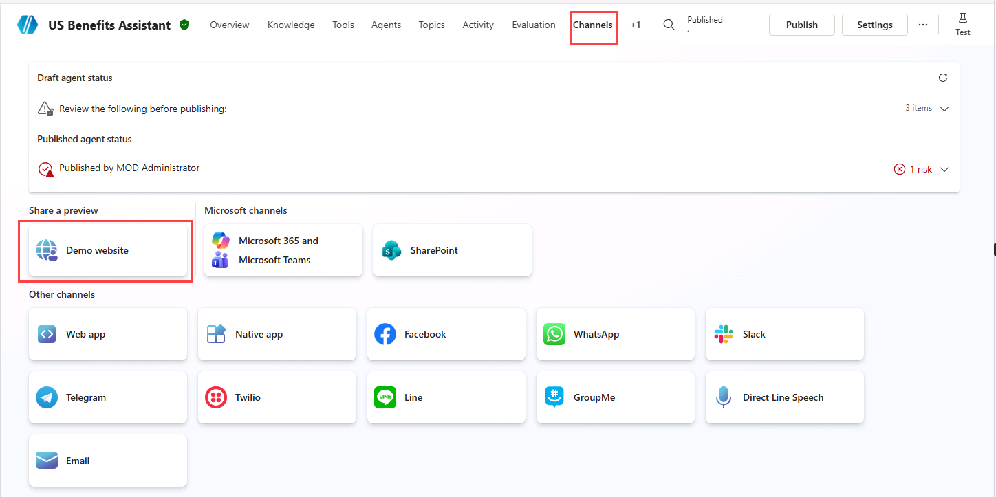Switch to the Knowledge tab
996x497 pixels.
[x=291, y=25]
